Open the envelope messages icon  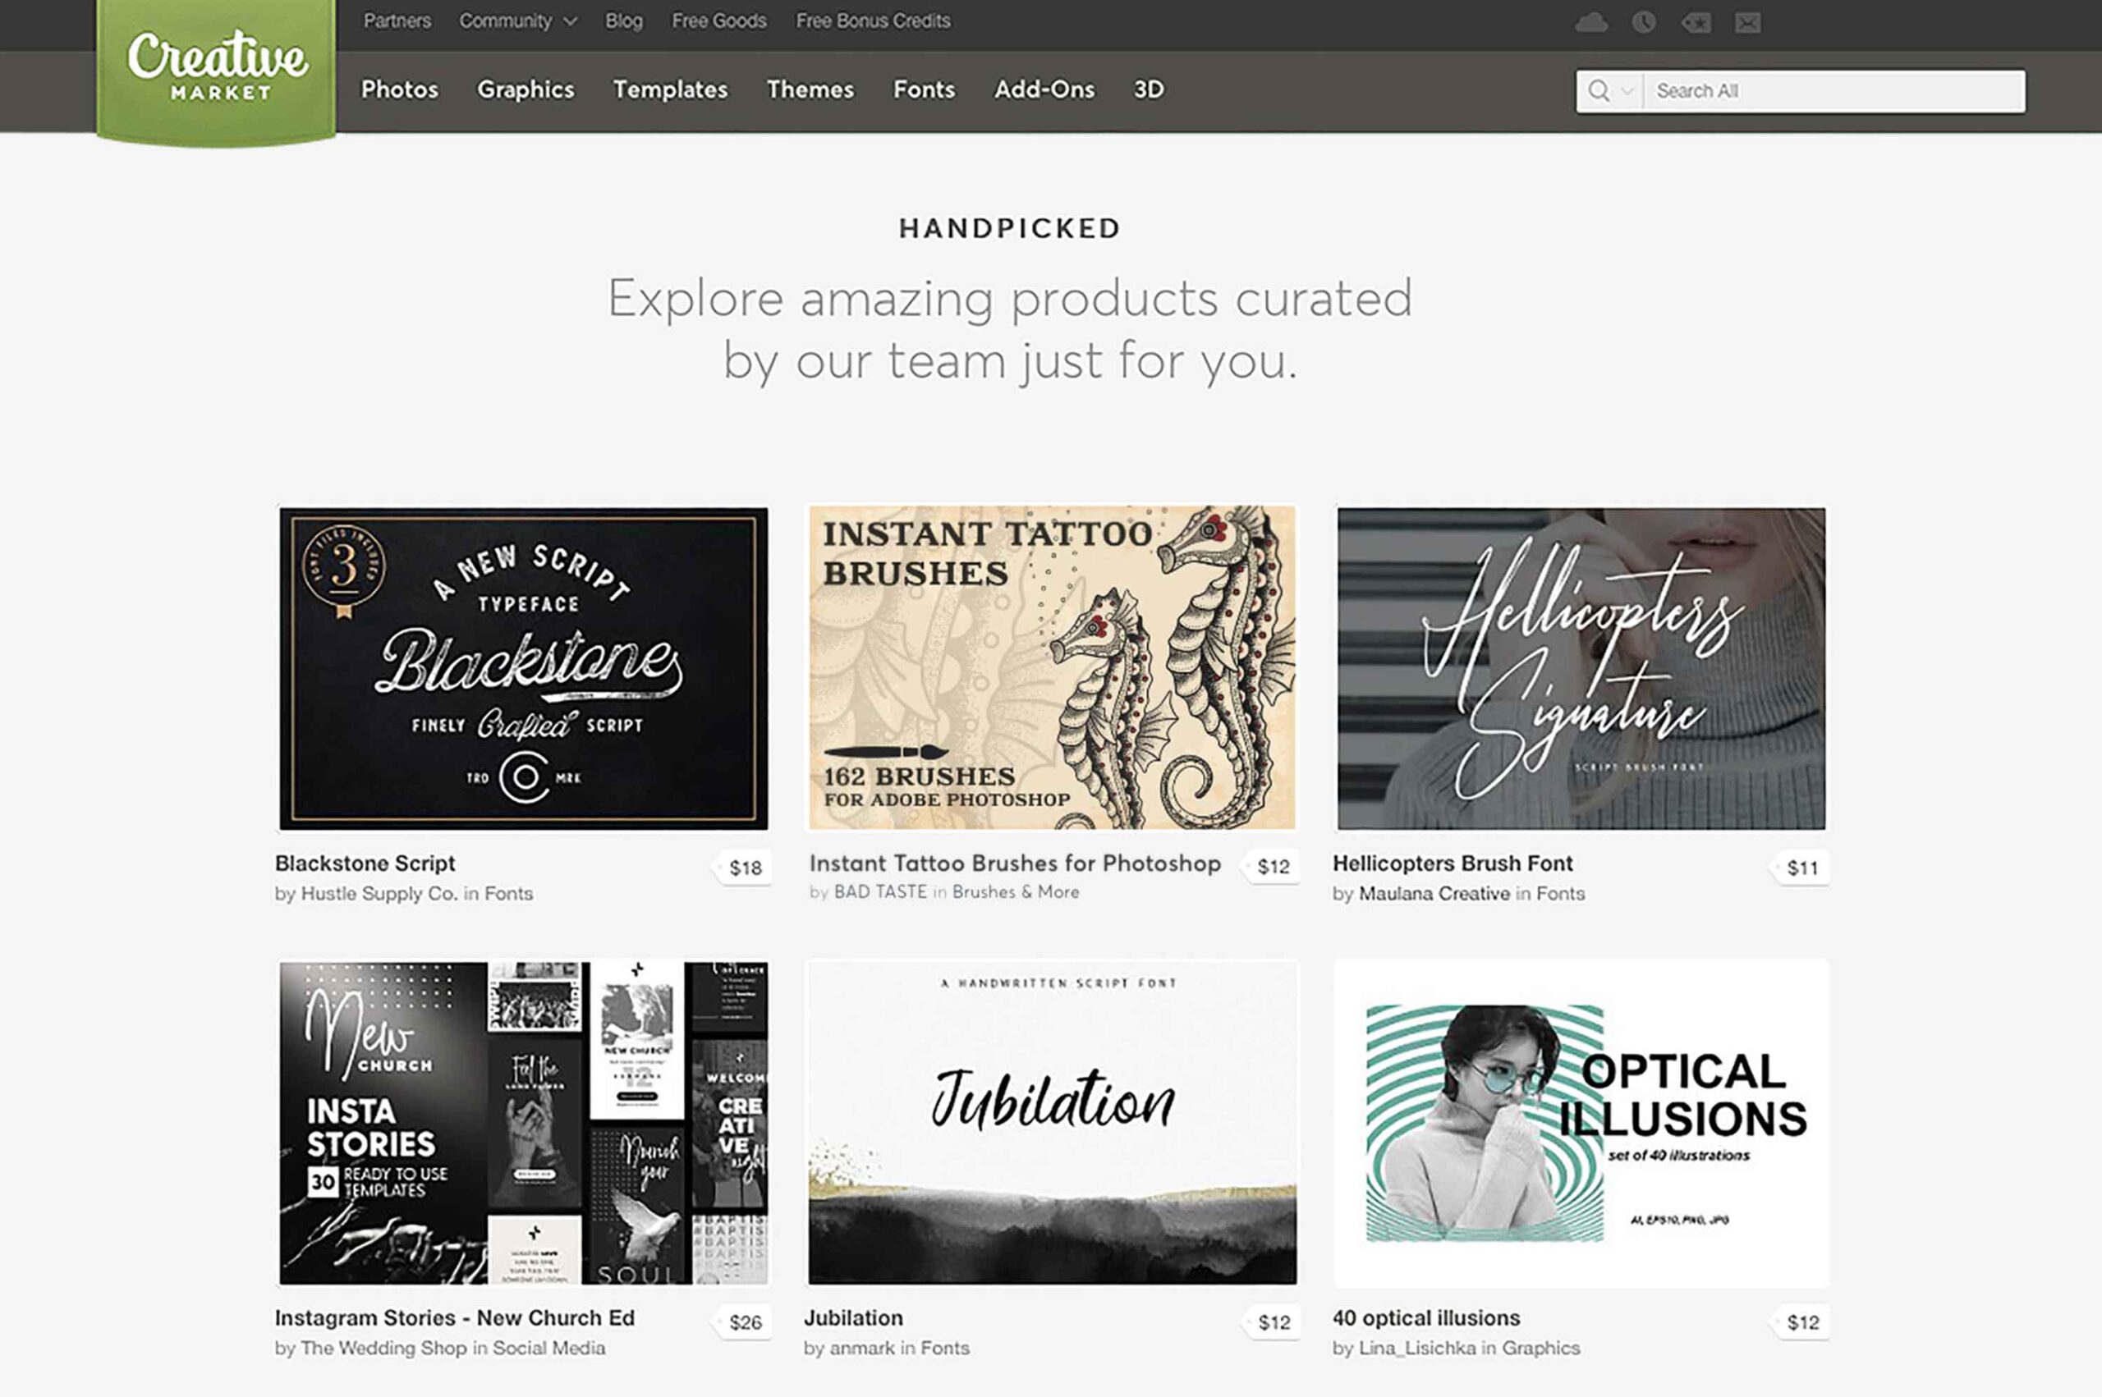[x=1747, y=22]
